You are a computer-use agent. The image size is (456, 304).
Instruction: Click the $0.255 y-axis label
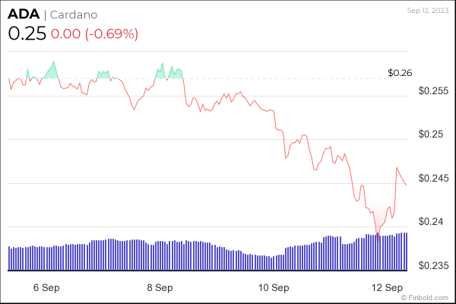[x=433, y=90]
